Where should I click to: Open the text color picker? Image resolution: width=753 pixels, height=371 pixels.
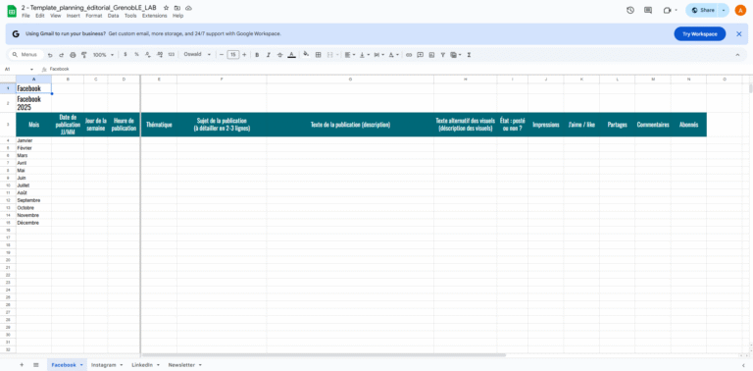(x=291, y=55)
